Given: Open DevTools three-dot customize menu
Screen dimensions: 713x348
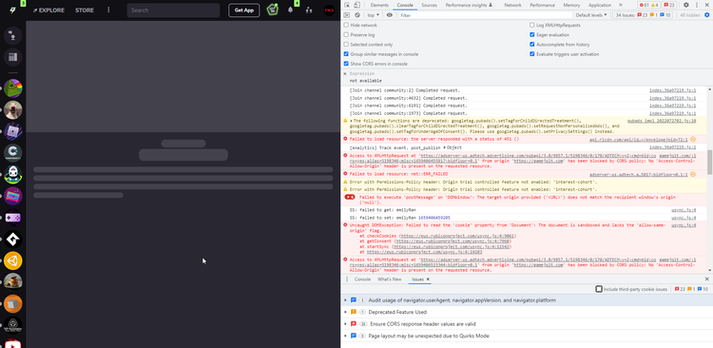Looking at the screenshot, I should tap(697, 5).
